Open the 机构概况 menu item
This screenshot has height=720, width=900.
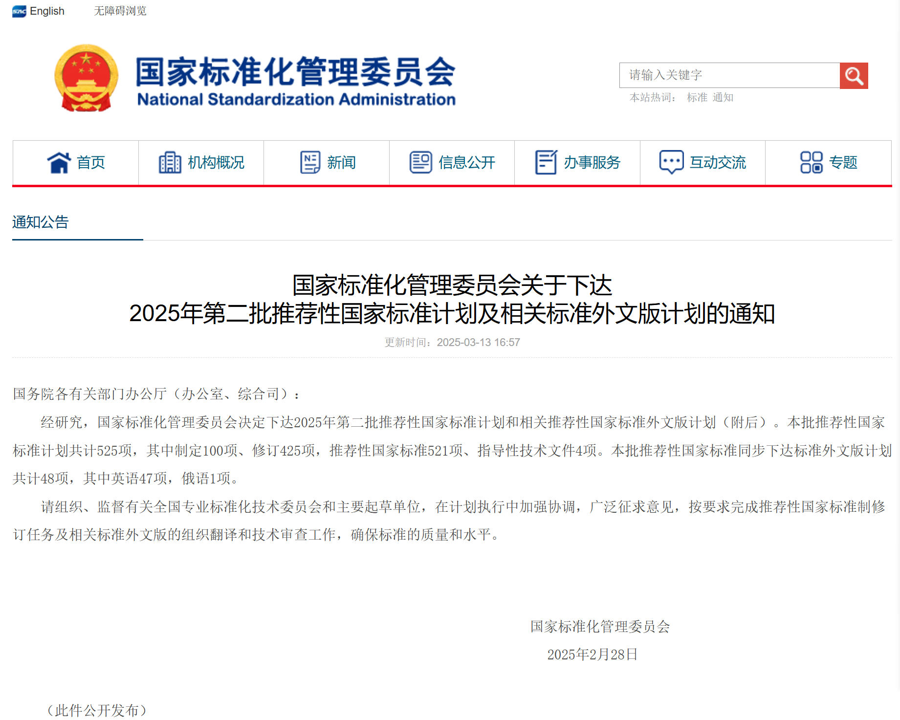(201, 163)
